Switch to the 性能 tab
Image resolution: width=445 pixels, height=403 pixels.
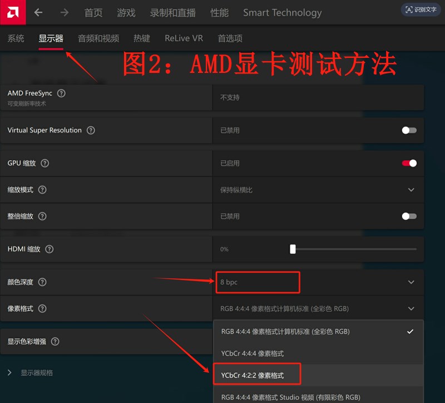click(x=220, y=12)
